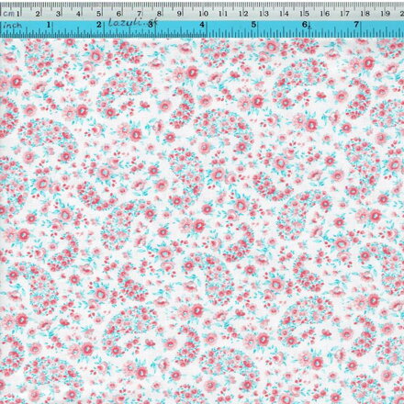The width and height of the screenshot is (404, 404).
Task: Click the 13 cm number on ruler
Action: click(264, 13)
